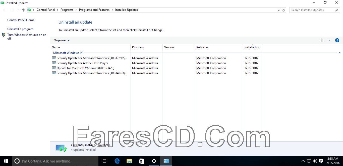
Task: Open File Explorer from the taskbar
Action: [129, 161]
